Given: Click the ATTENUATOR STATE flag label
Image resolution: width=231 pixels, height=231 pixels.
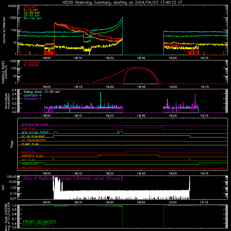Looking at the screenshot, I should click(35, 125).
